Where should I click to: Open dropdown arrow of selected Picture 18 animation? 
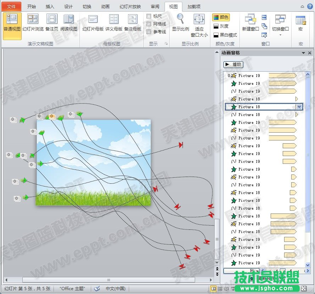pos(299,107)
